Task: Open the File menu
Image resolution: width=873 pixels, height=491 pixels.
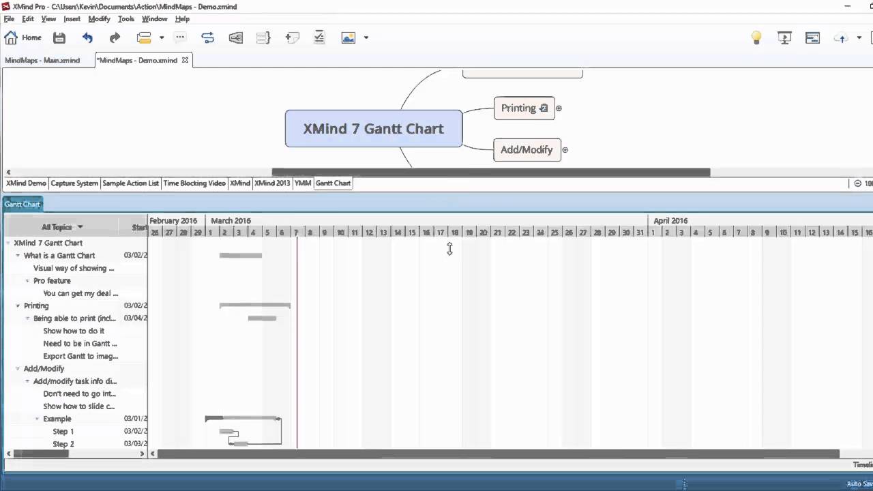Action: click(x=9, y=19)
